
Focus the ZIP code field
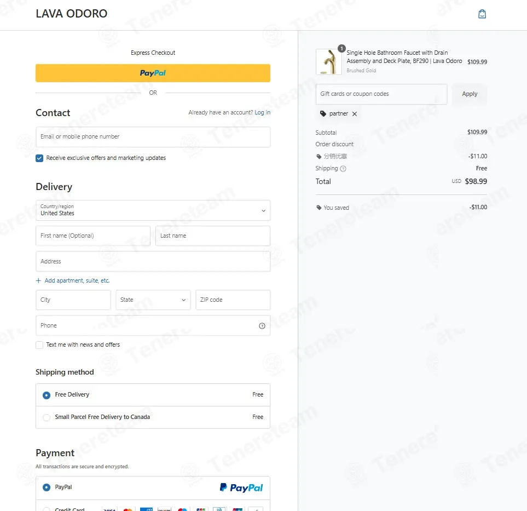233,300
